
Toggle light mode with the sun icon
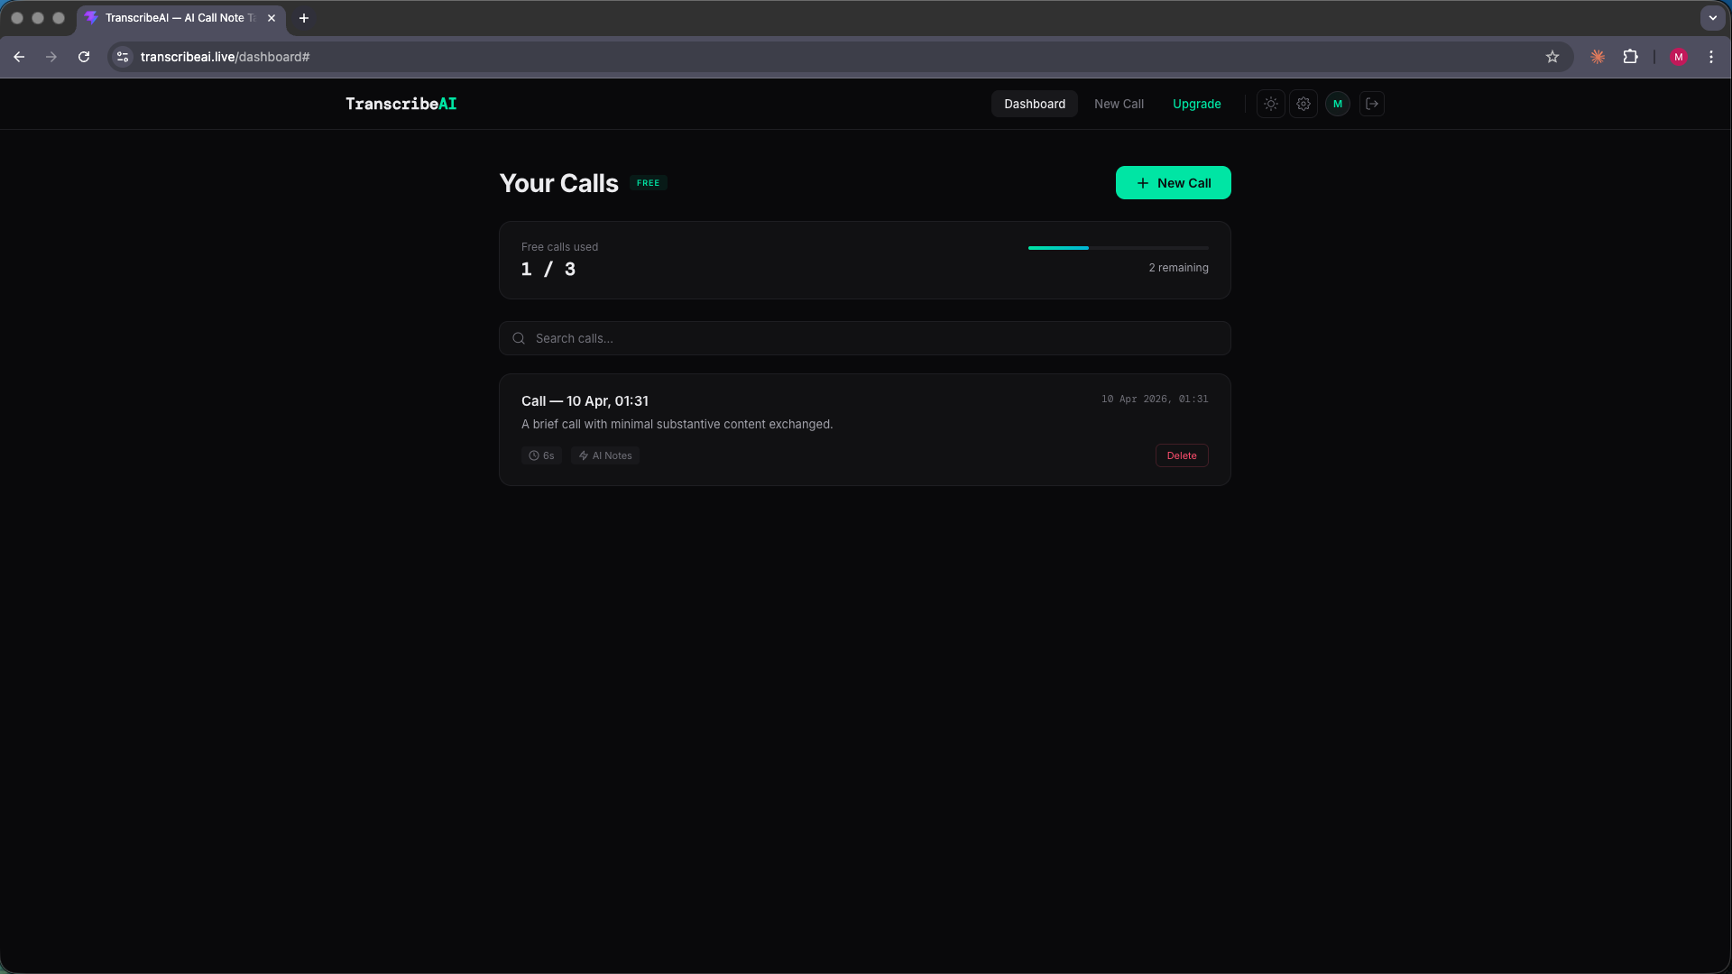point(1269,104)
